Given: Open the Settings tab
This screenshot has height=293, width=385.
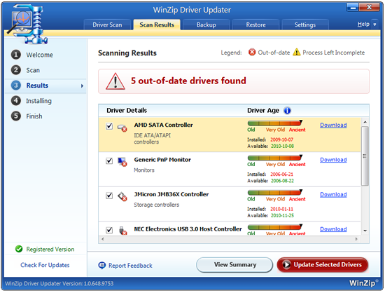Looking at the screenshot, I should click(x=305, y=25).
